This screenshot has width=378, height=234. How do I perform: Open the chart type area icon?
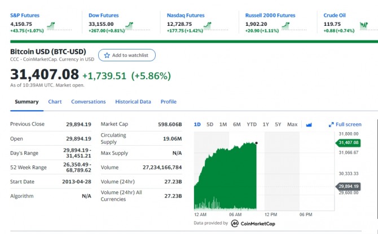pos(309,125)
